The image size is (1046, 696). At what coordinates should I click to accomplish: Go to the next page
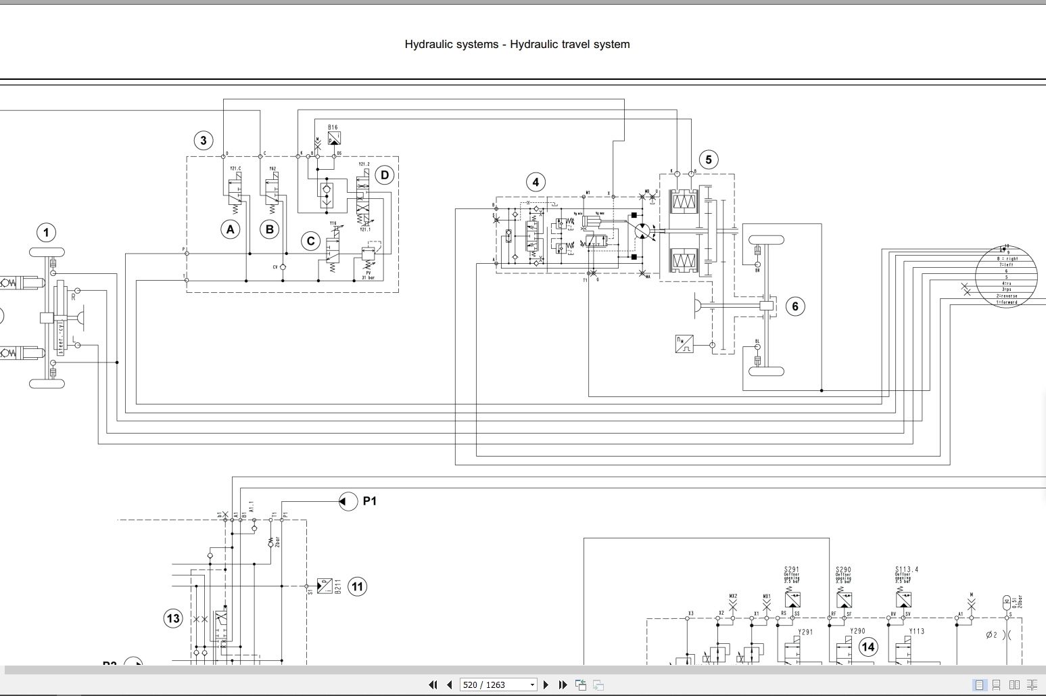click(546, 685)
